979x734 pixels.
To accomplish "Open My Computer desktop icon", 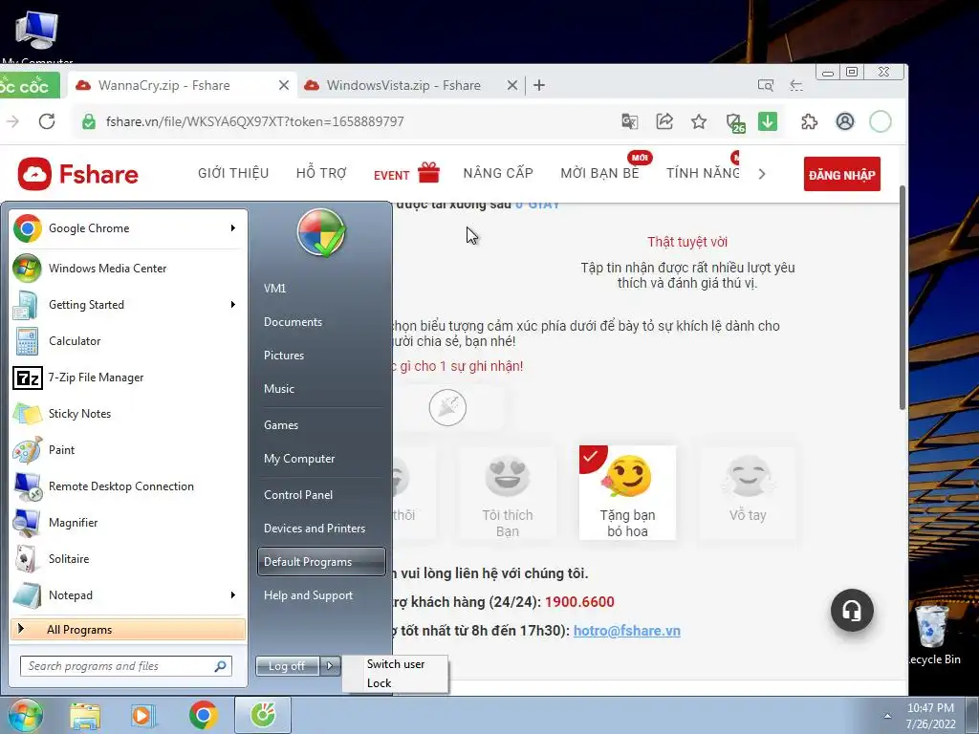I will (37, 37).
